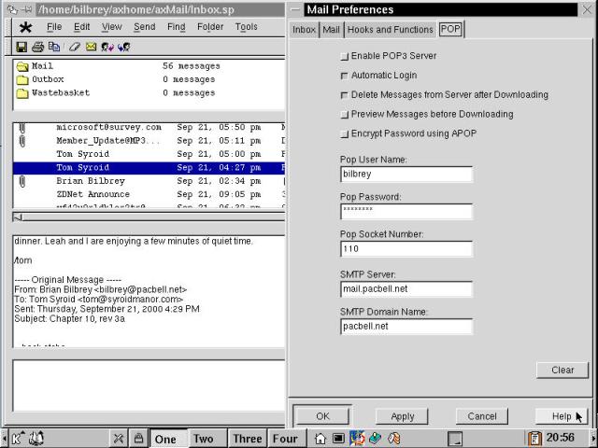The height and width of the screenshot is (448, 598).
Task: Switch to virtual desktop Three
Action: pyautogui.click(x=248, y=439)
